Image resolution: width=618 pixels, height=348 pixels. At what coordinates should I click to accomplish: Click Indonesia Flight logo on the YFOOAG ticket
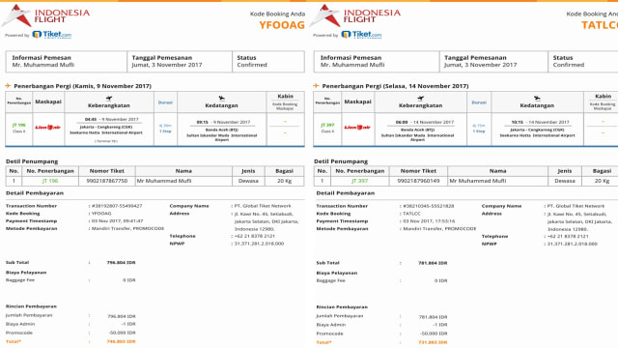coord(46,15)
